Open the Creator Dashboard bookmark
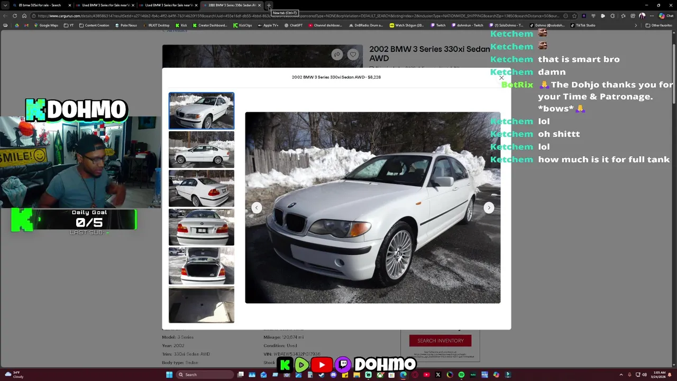Image resolution: width=677 pixels, height=381 pixels. (210, 25)
